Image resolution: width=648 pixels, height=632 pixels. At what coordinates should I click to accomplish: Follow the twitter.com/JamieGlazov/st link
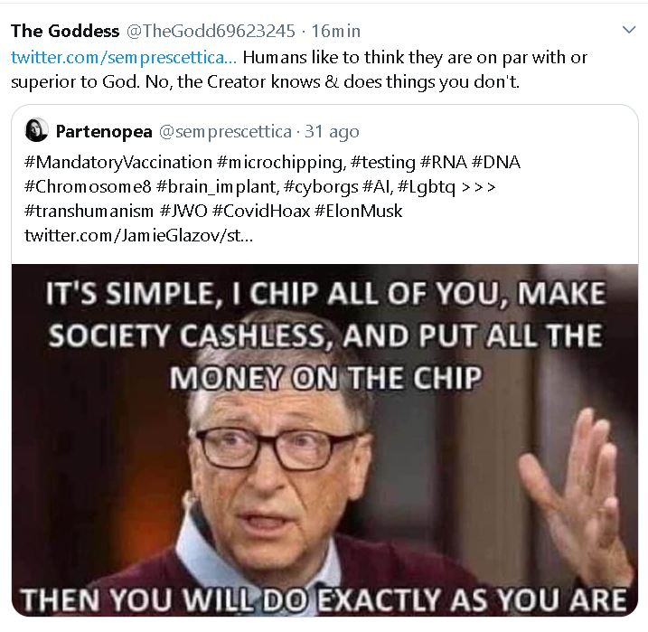click(138, 236)
